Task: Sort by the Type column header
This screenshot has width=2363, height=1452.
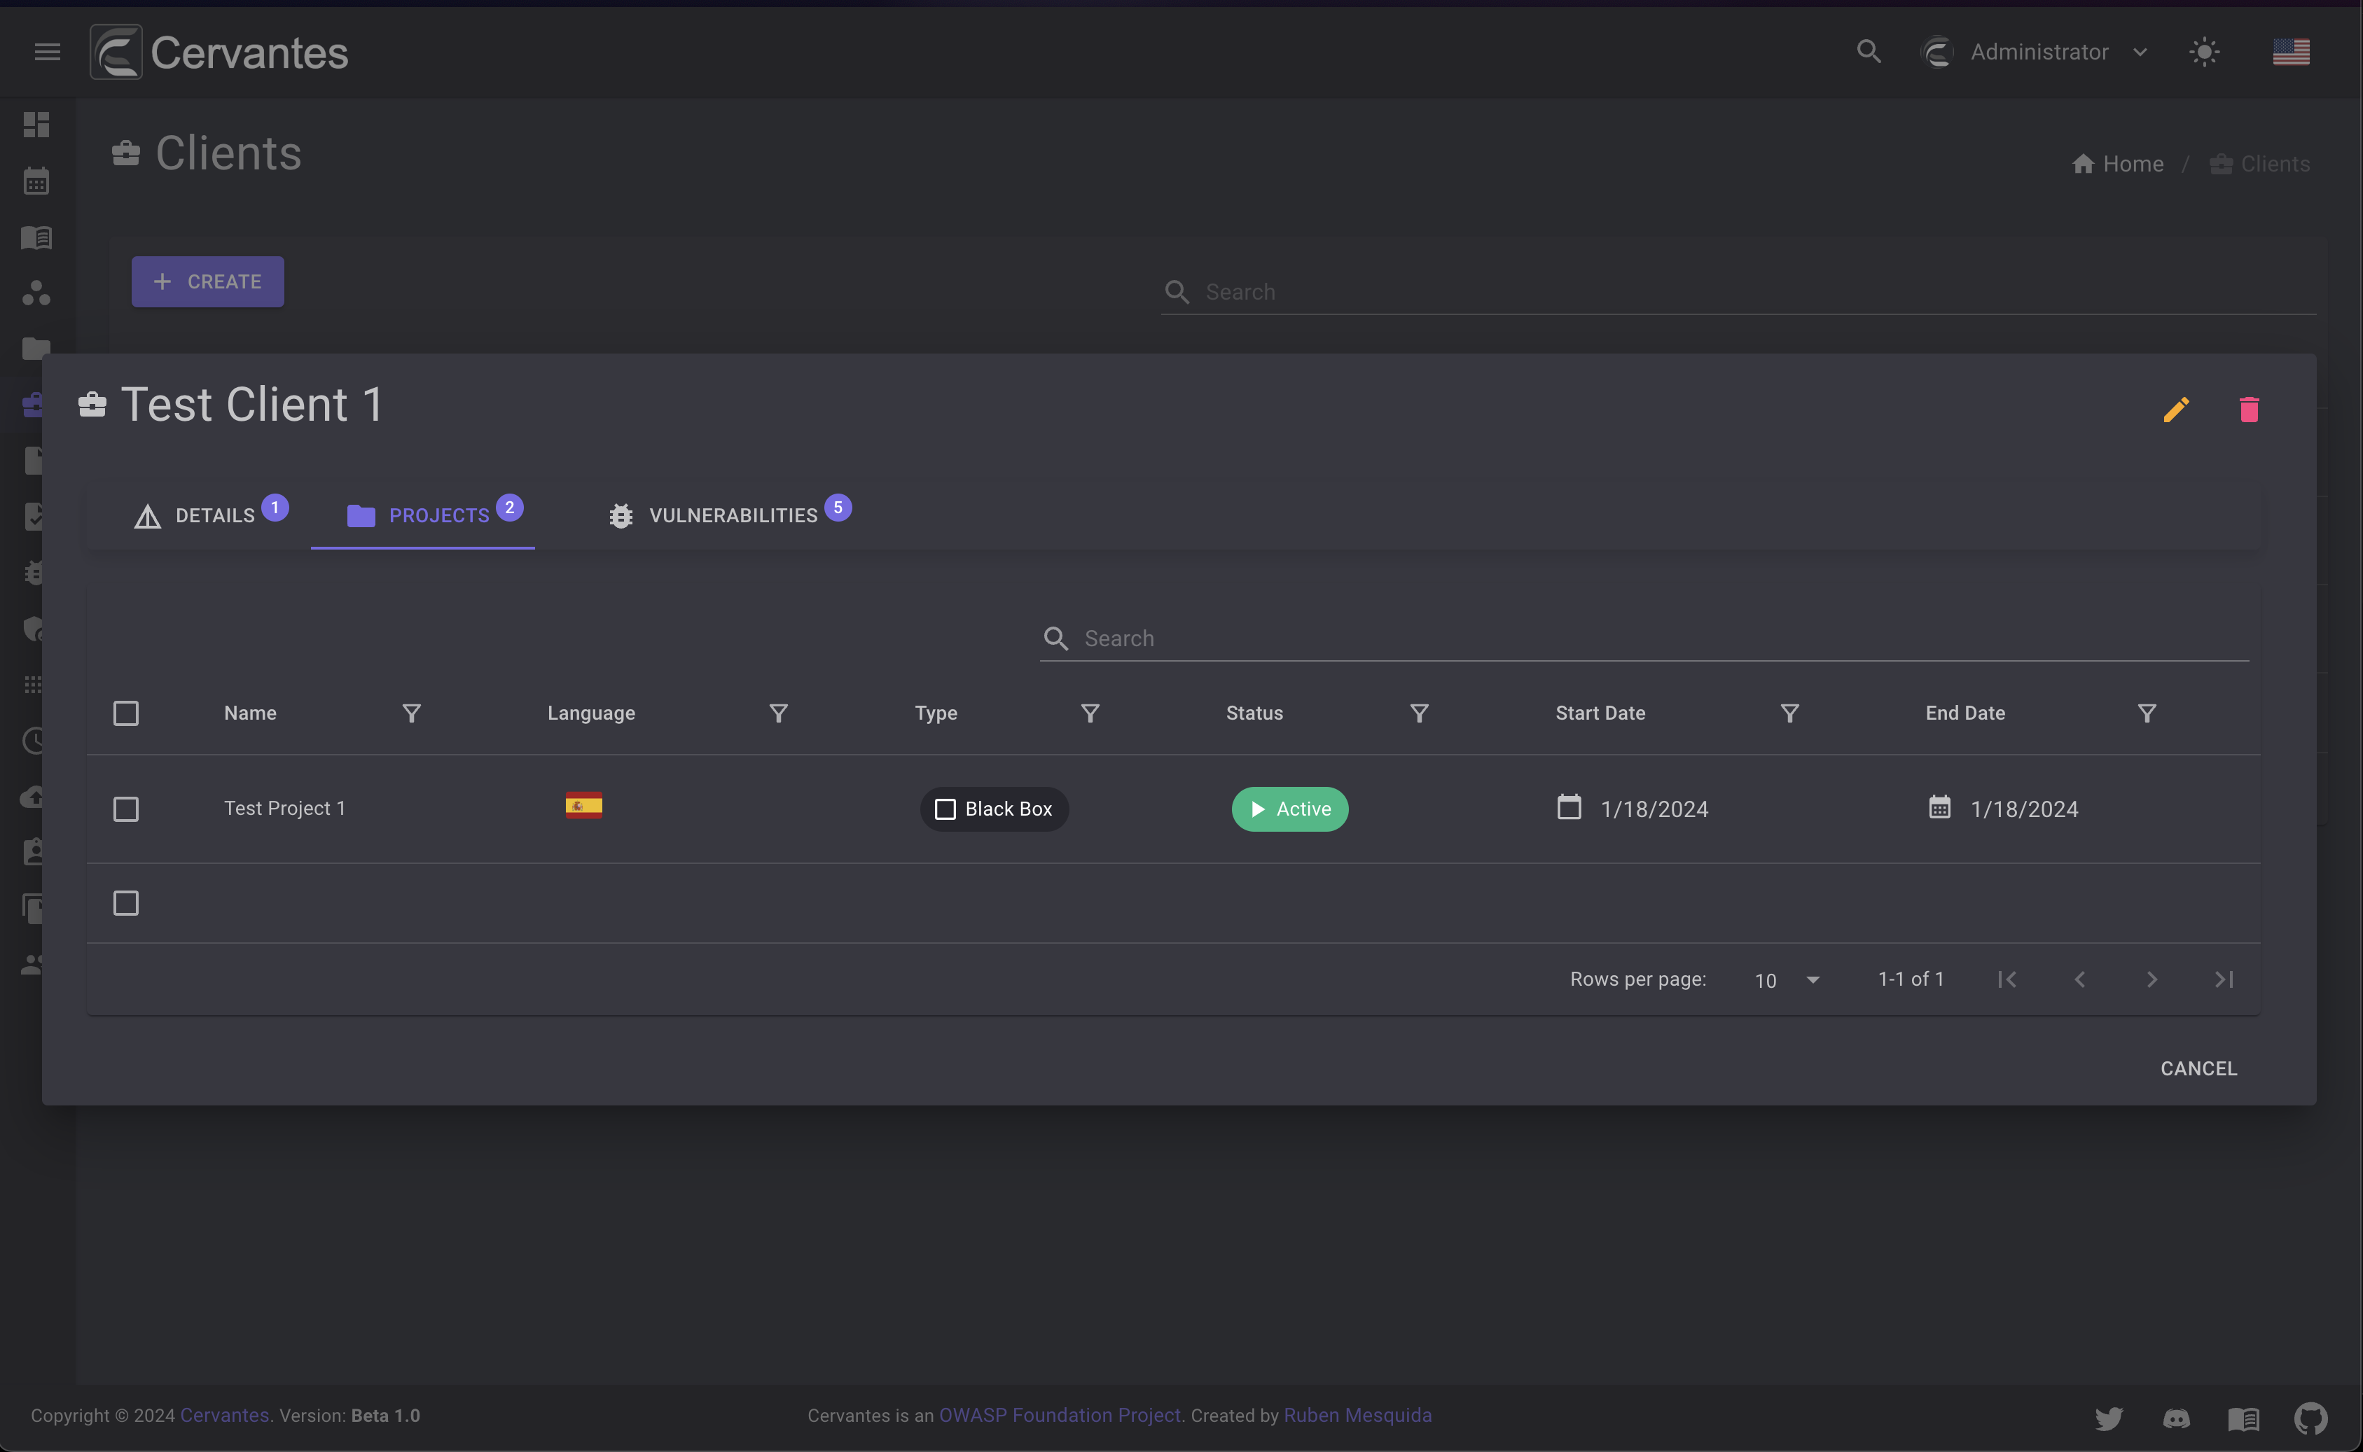Action: 936,713
